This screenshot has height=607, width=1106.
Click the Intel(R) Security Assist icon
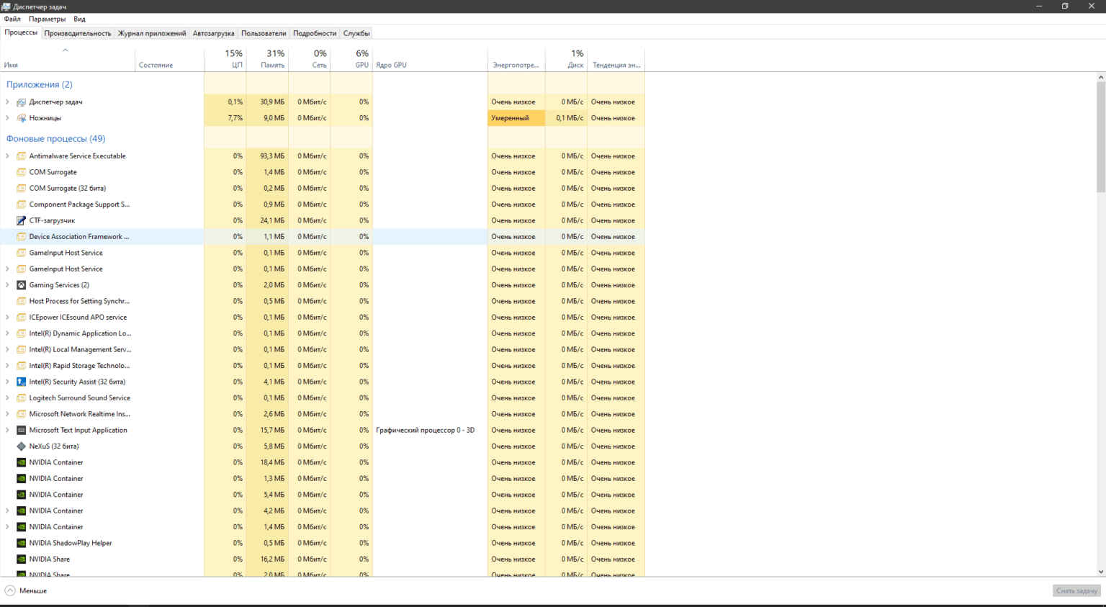[x=22, y=382]
